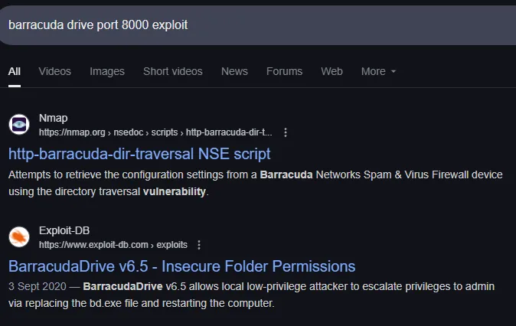Switch to the Videos tab

coord(54,71)
